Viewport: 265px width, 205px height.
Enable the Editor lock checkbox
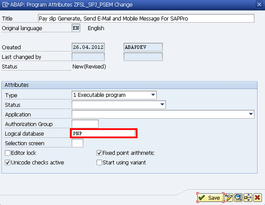pyautogui.click(x=8, y=153)
